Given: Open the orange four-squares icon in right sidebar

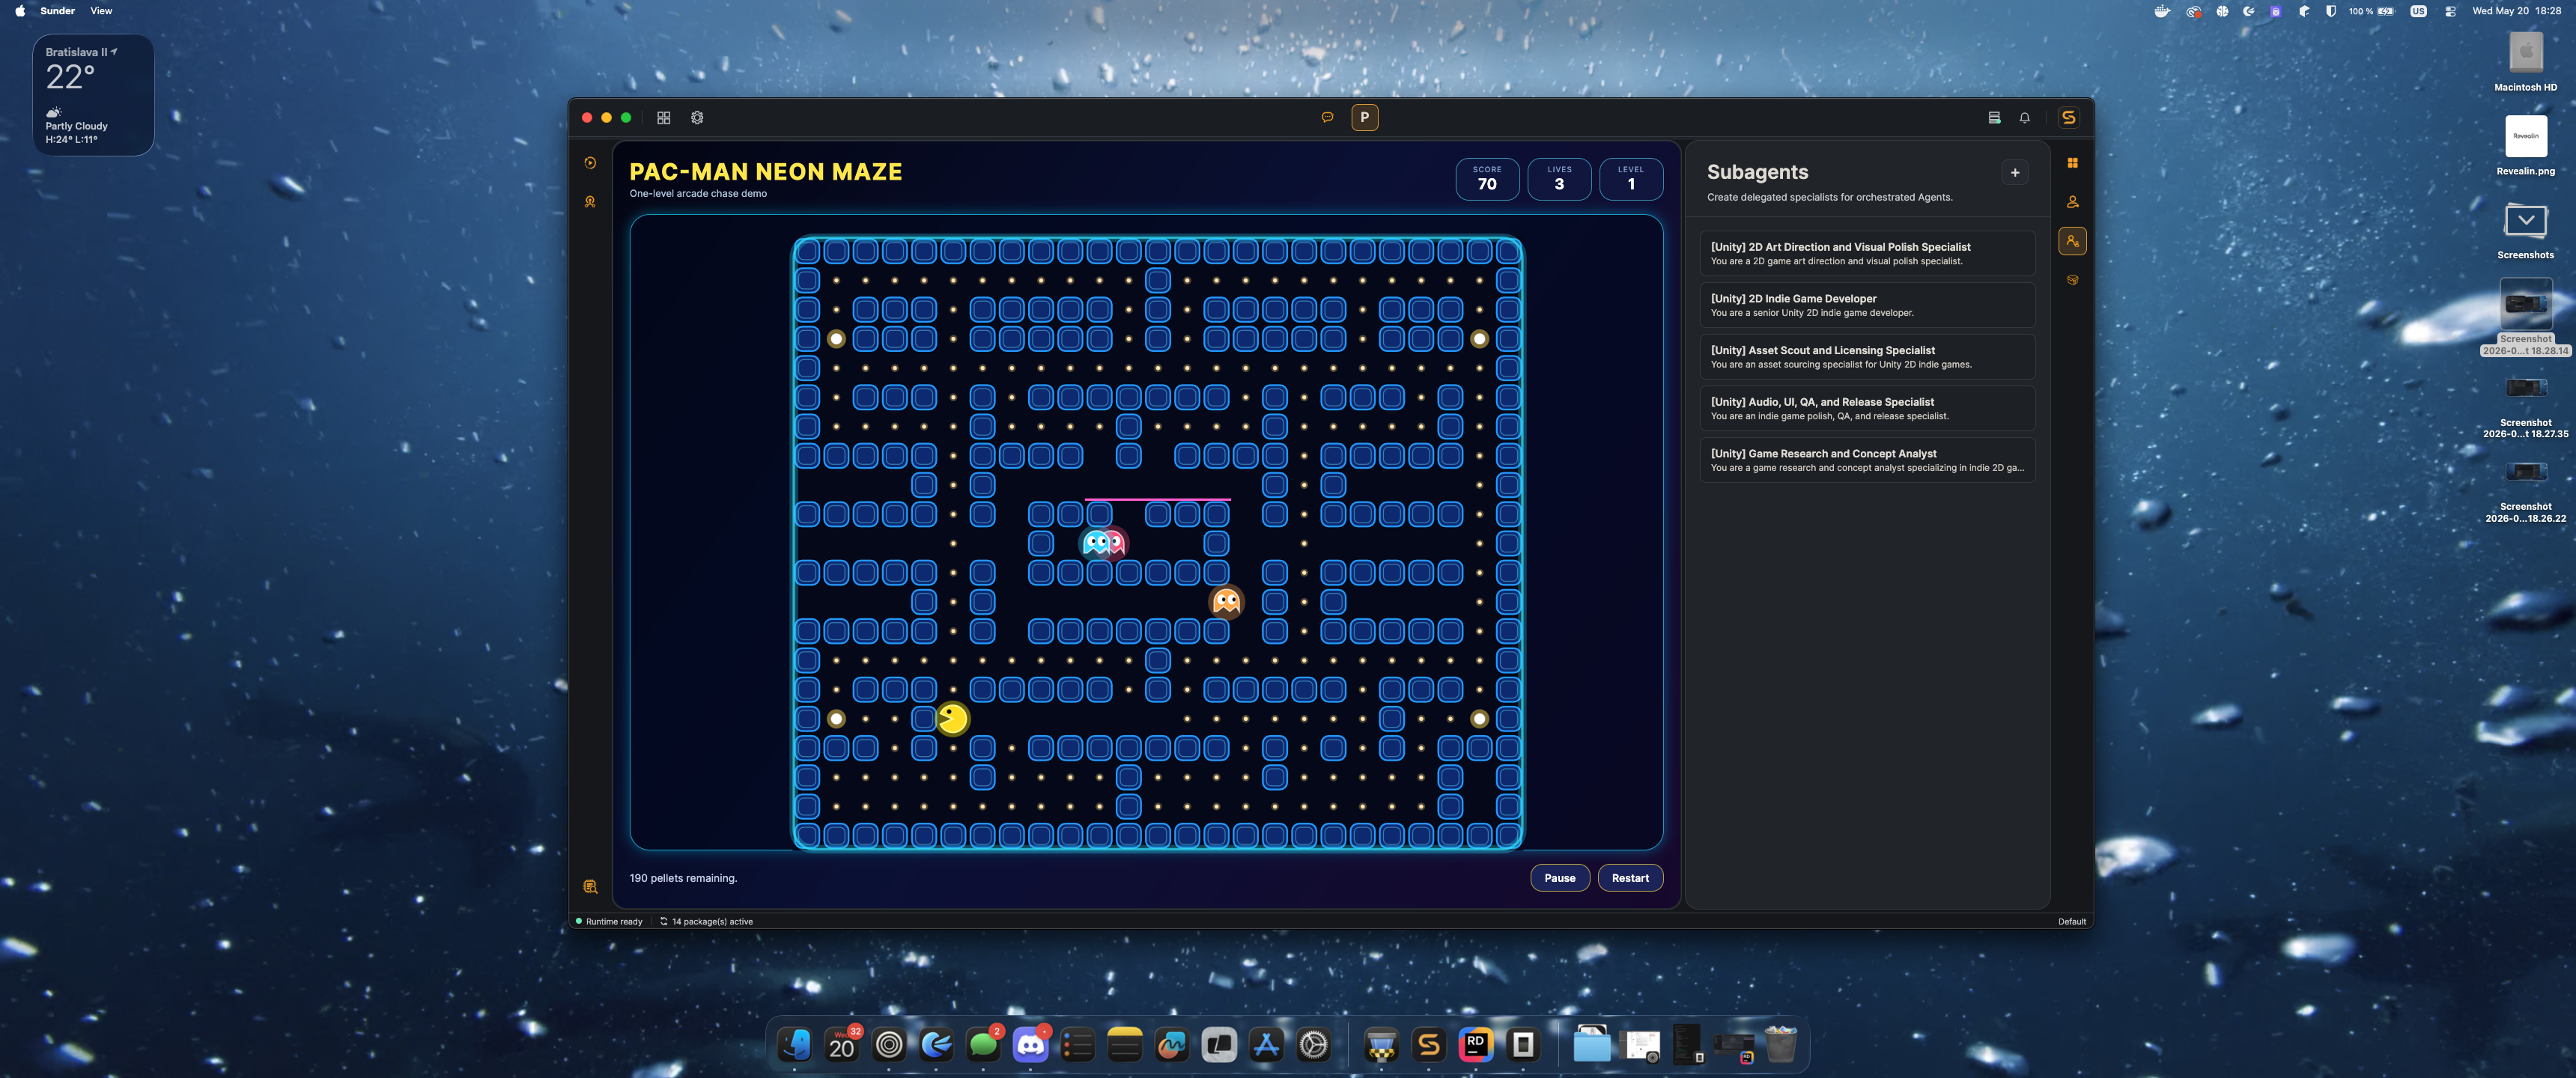Looking at the screenshot, I should point(2072,163).
